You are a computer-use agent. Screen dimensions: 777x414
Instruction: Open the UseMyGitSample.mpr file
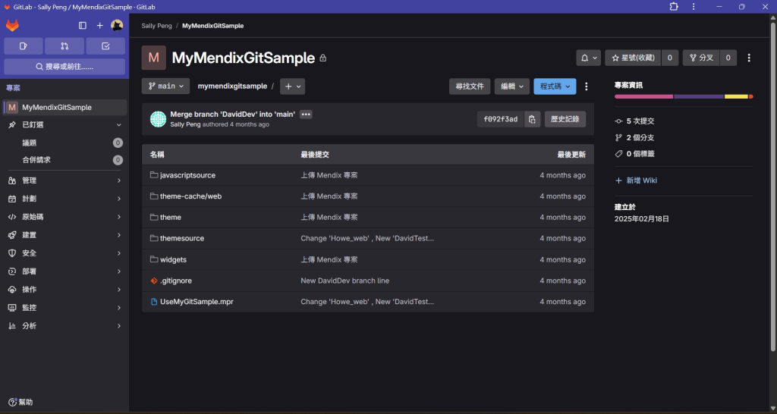[197, 302]
